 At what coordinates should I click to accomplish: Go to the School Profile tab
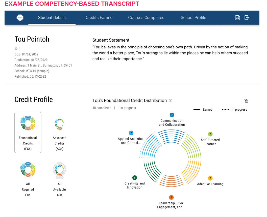(193, 18)
